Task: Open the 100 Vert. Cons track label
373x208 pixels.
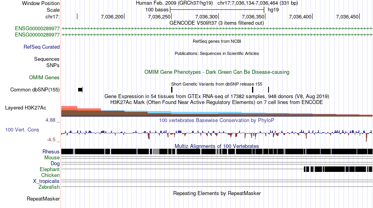Action: click(22, 130)
